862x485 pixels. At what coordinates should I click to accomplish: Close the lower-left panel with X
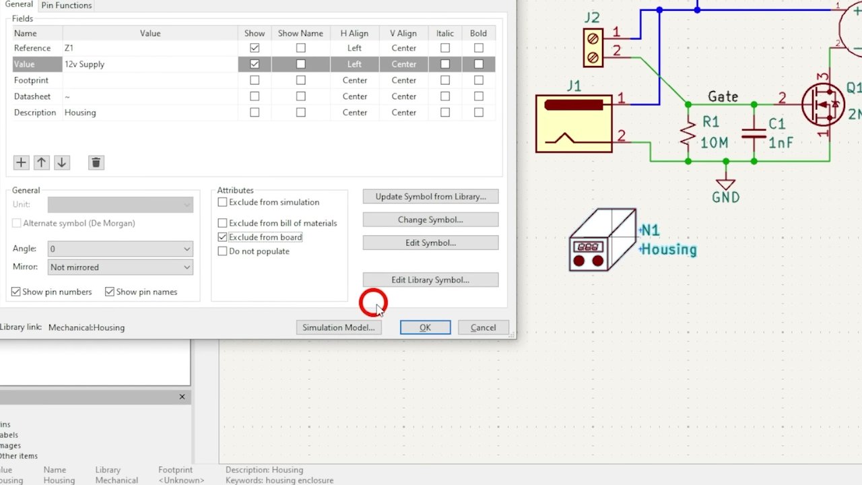(182, 397)
